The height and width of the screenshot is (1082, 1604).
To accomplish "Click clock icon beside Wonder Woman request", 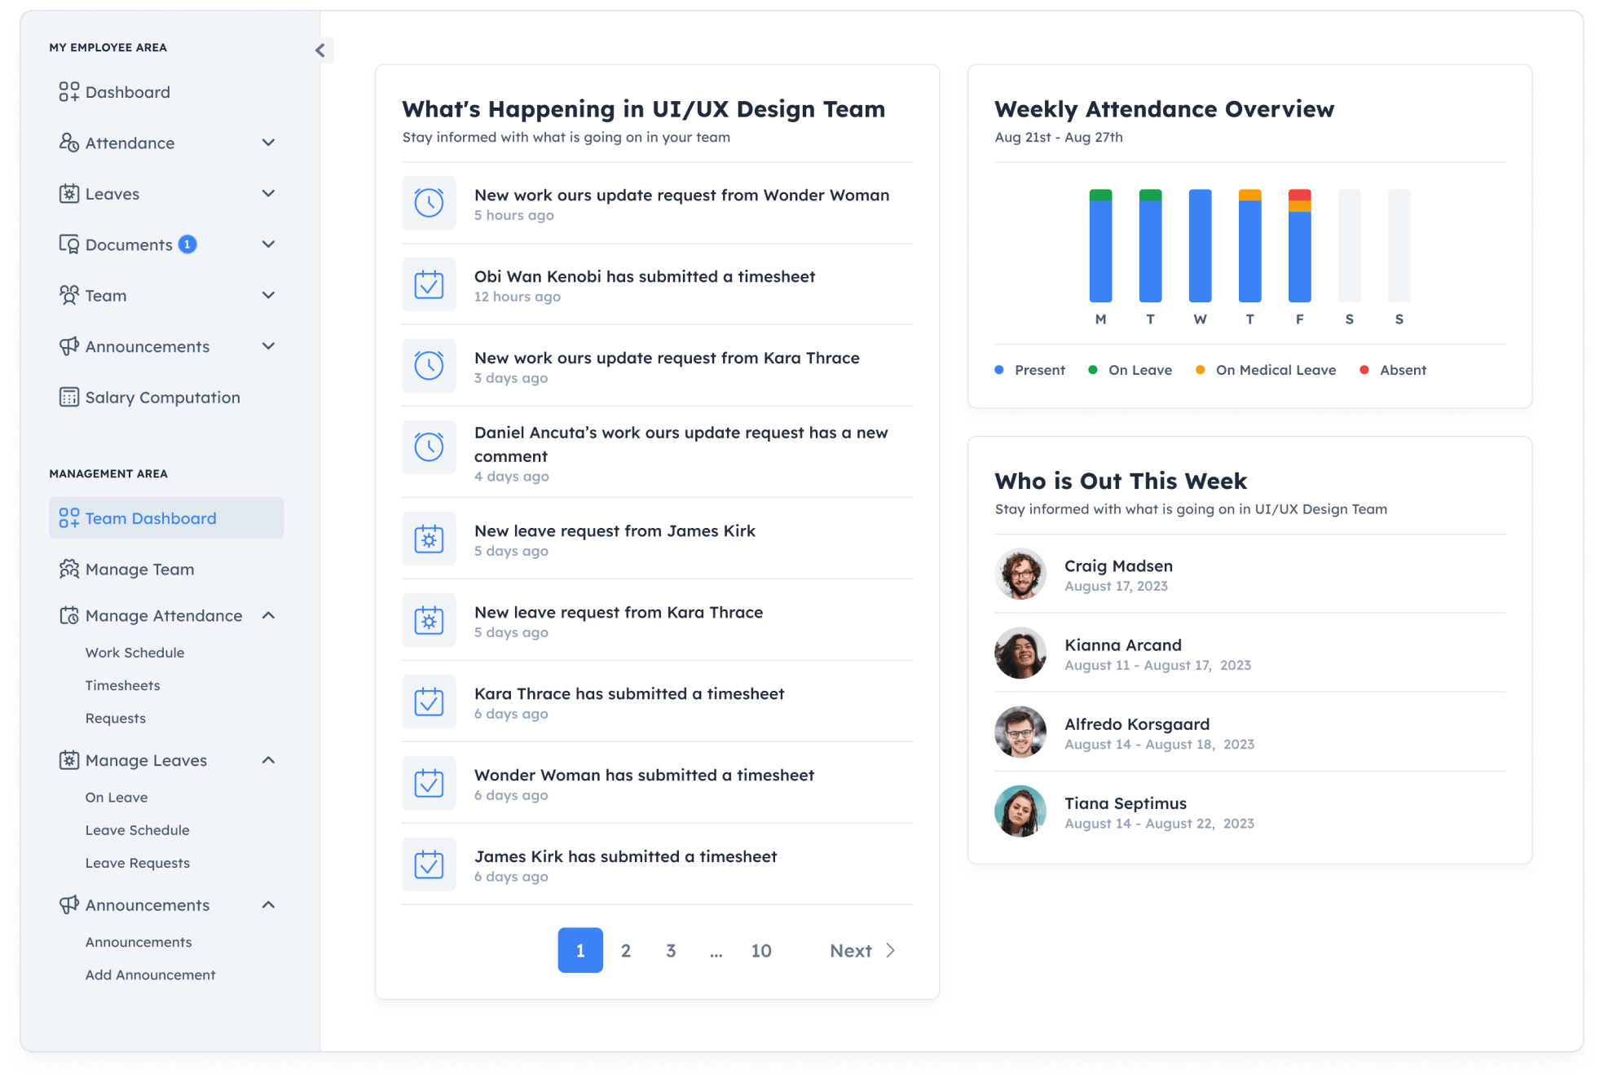I will 429,203.
